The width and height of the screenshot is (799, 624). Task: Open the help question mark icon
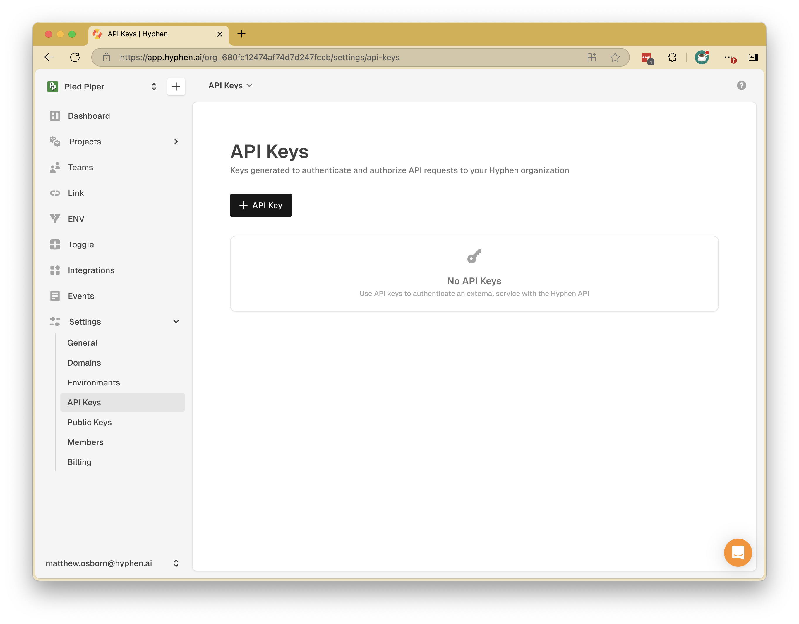pos(741,85)
